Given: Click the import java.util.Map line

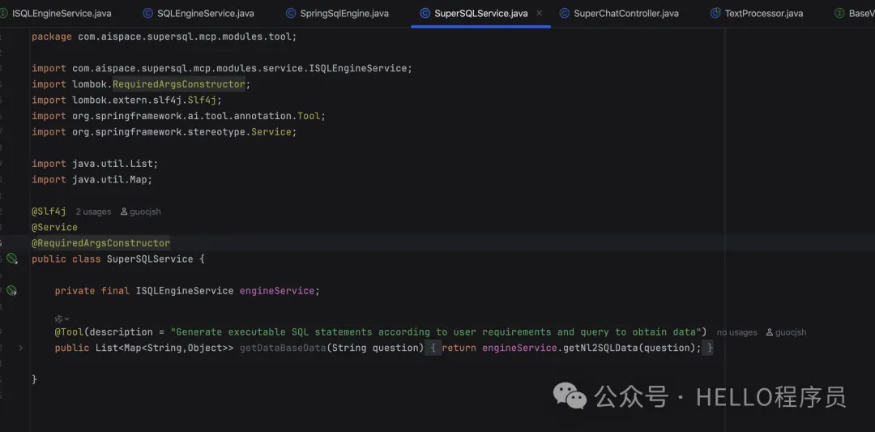Looking at the screenshot, I should [92, 180].
